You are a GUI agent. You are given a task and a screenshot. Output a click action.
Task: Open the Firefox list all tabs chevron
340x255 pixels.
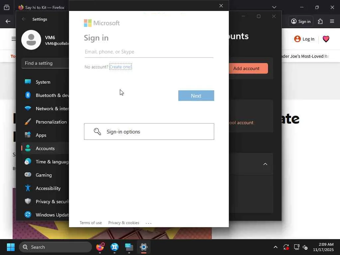click(x=274, y=7)
